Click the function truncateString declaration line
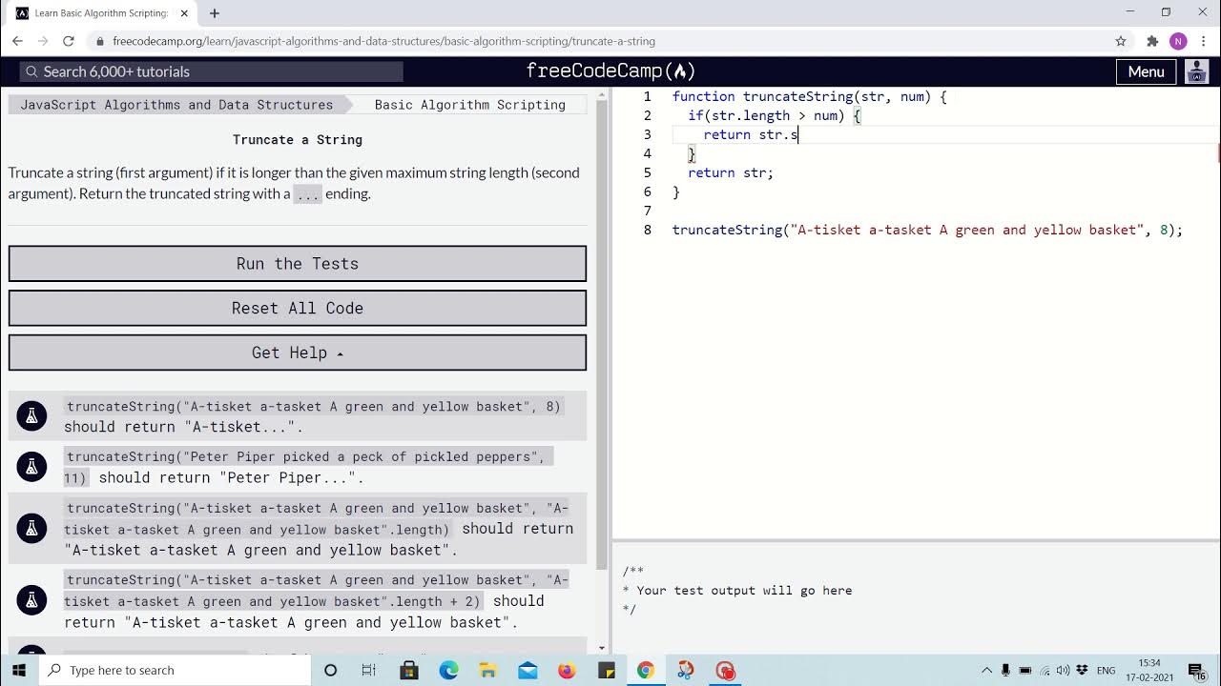 [809, 96]
